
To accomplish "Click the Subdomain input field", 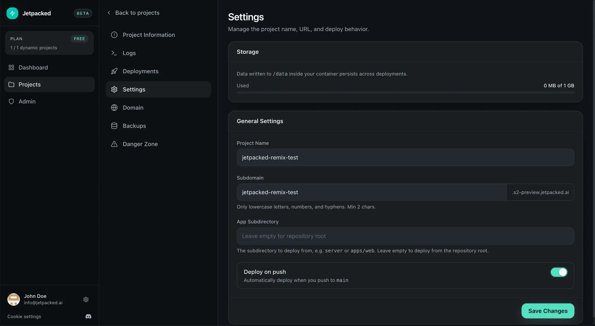I will click(x=372, y=192).
